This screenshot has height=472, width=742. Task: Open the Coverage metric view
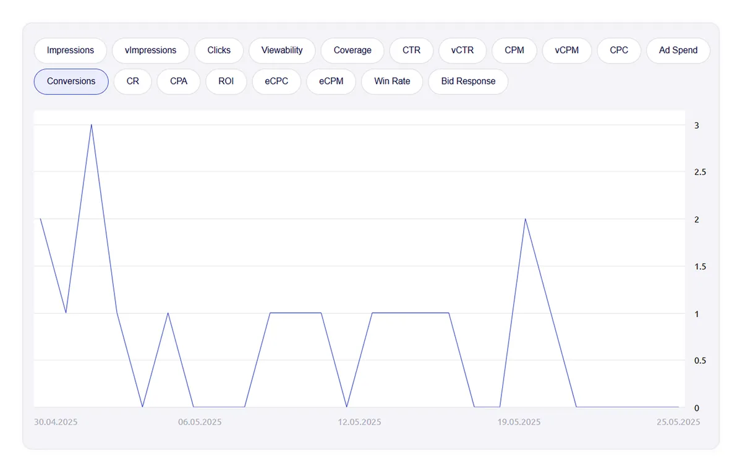[352, 51]
